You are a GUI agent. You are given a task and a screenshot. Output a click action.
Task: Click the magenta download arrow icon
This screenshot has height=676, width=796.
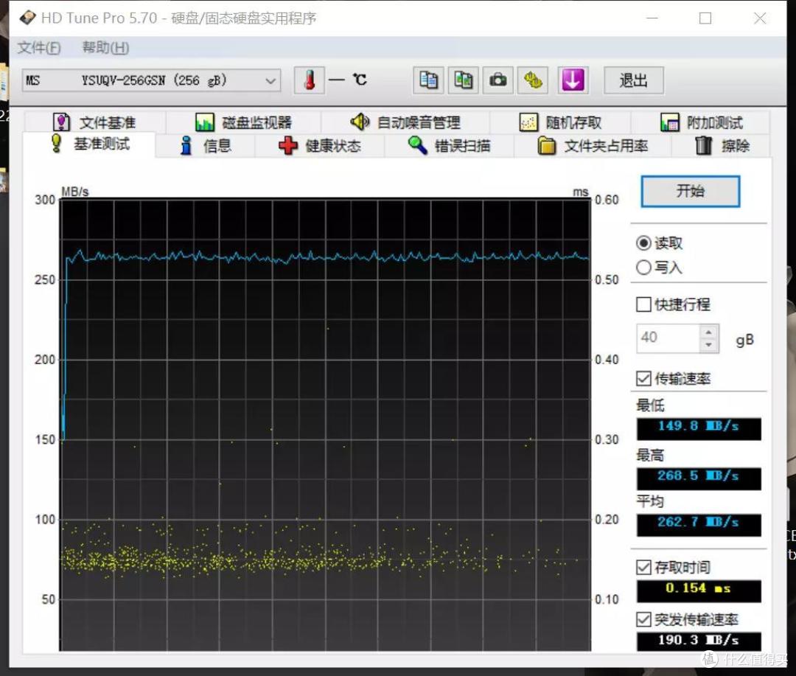pos(573,80)
